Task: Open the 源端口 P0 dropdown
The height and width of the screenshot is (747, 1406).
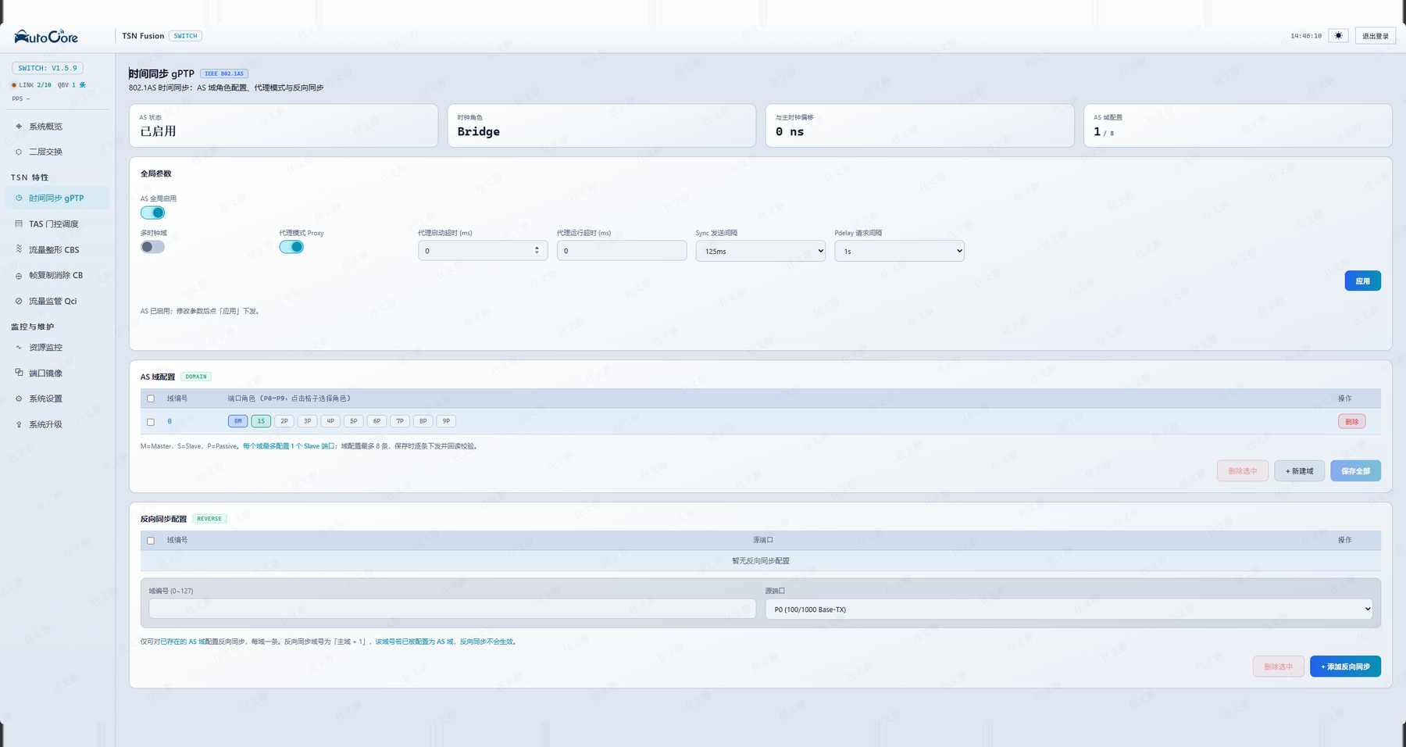Action: 1069,609
